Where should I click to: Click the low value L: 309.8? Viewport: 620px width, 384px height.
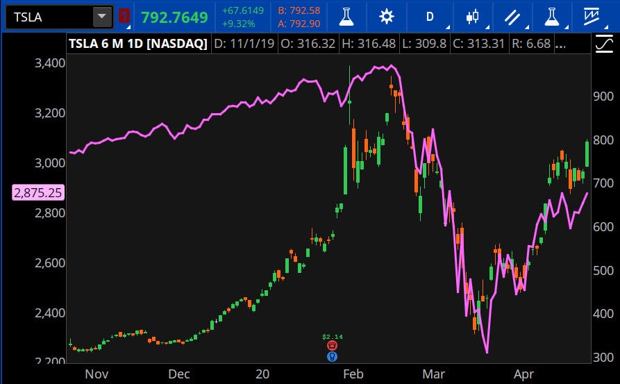pyautogui.click(x=424, y=44)
